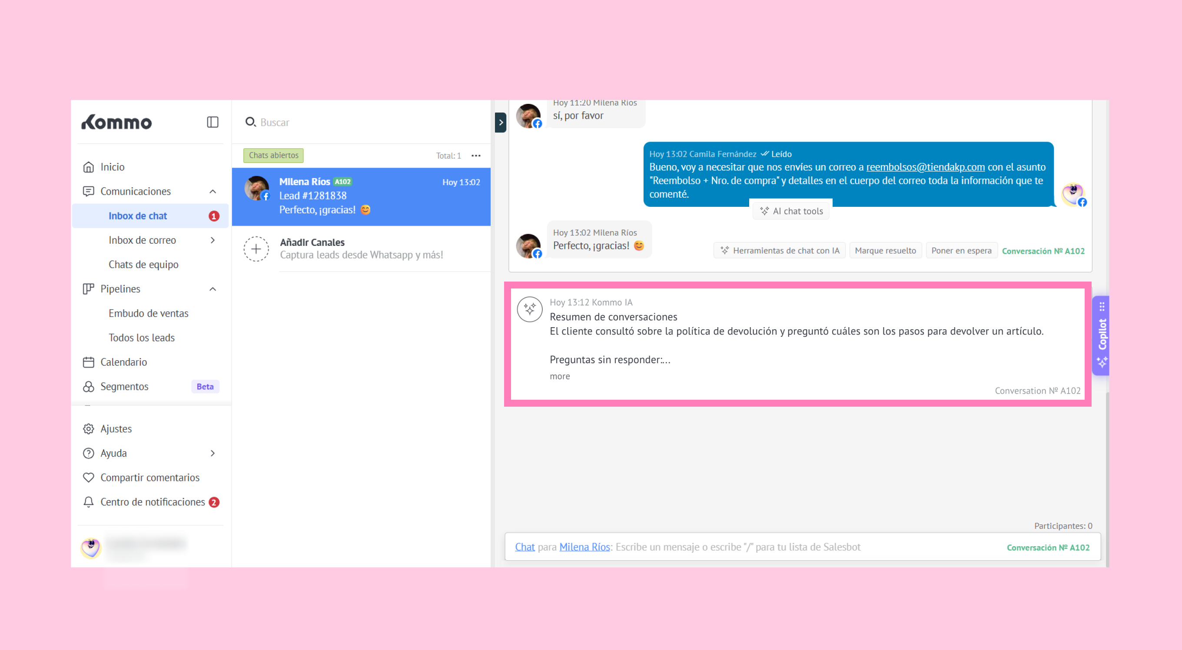Click the Calendario calendar icon
This screenshot has width=1182, height=650.
[x=89, y=362]
